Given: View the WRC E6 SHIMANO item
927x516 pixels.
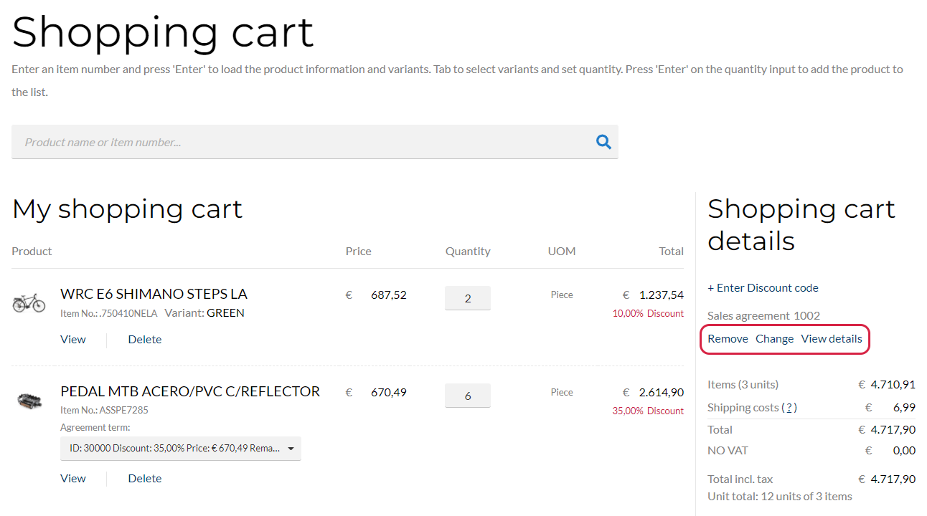Looking at the screenshot, I should pos(73,340).
